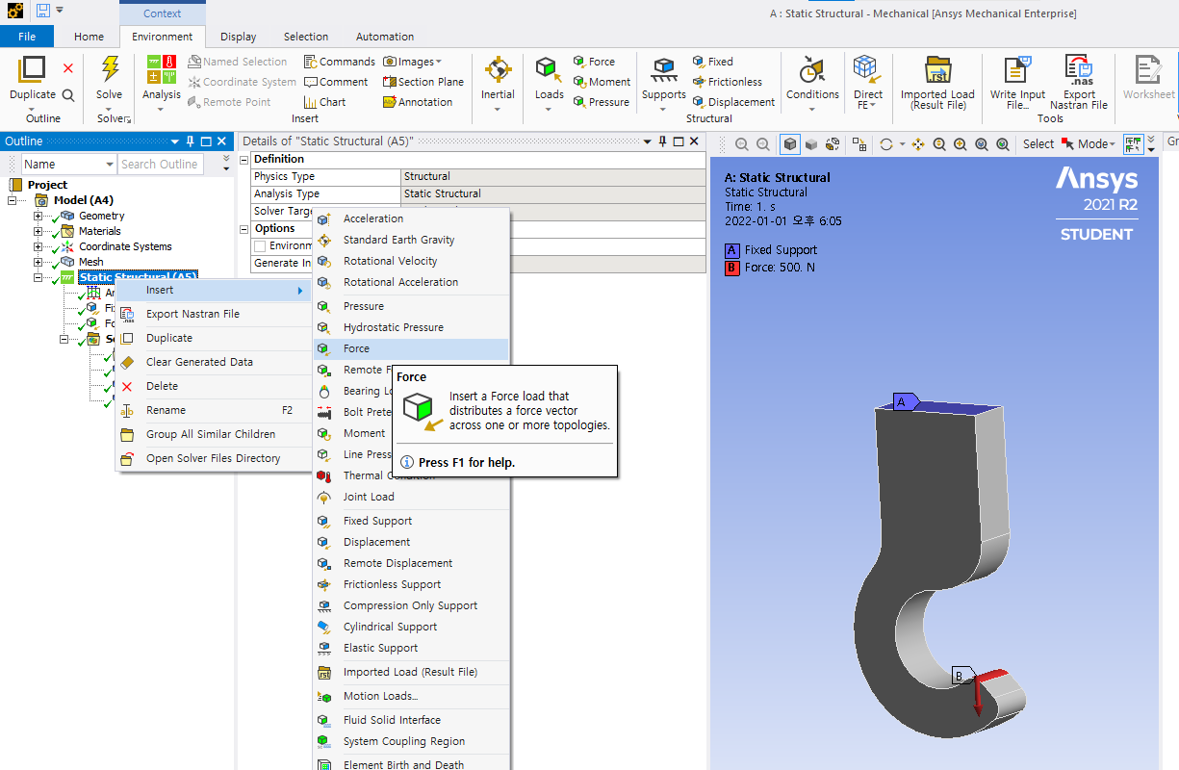Click Force button in Structural ribbon group
Viewport: 1179px width, 770px height.
click(594, 62)
